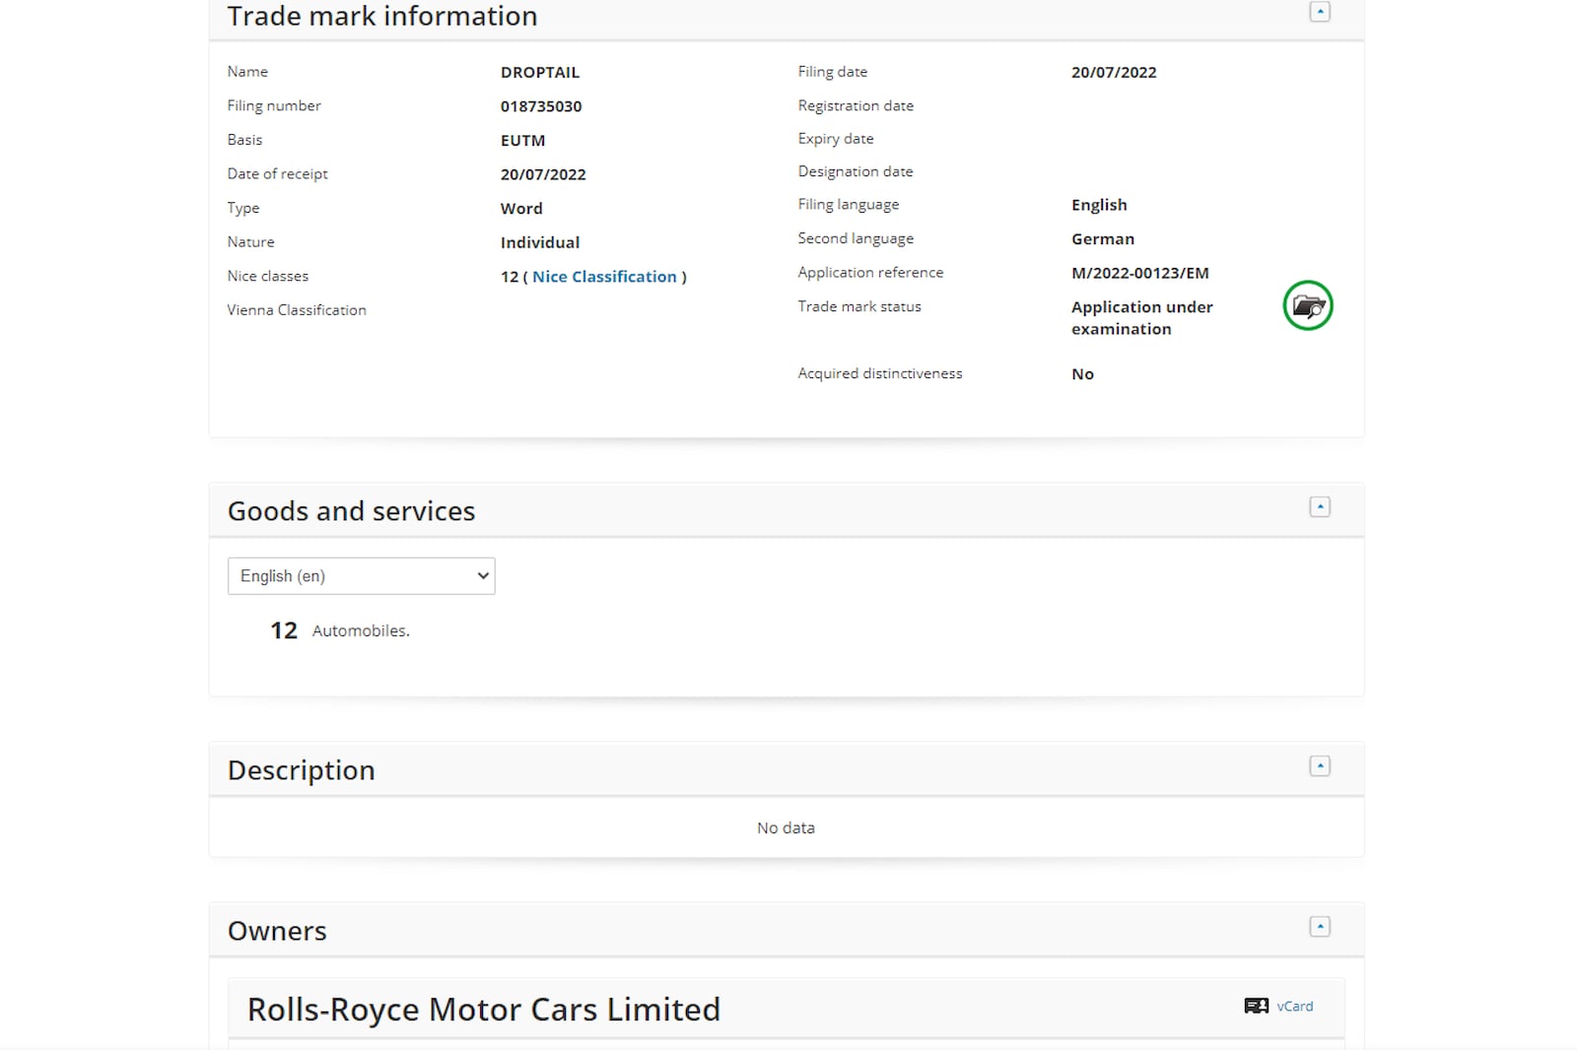Click the Owners section heading

pyautogui.click(x=277, y=931)
